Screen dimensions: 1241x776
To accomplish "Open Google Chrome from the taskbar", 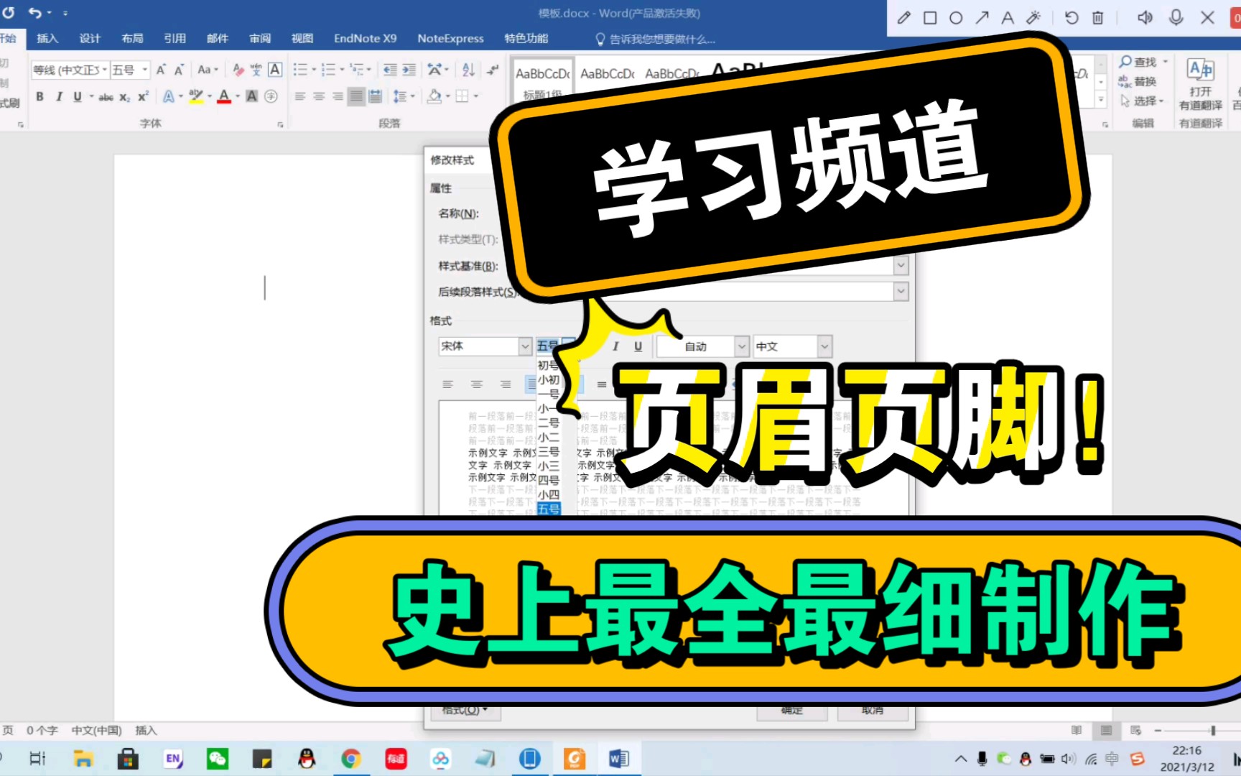I will point(351,759).
